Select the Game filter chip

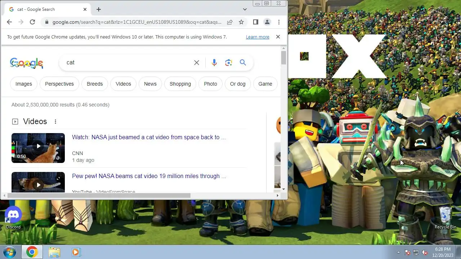[x=265, y=84]
